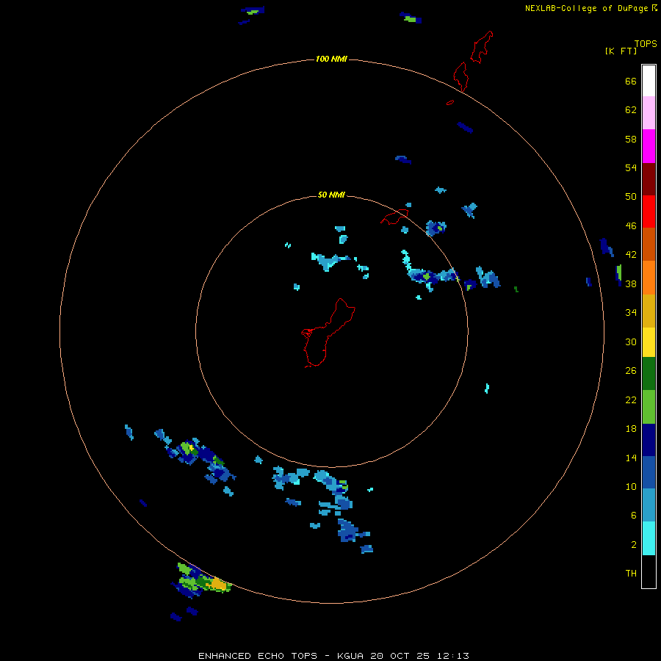Click the '62' scale value
The image size is (661, 661).
pyautogui.click(x=631, y=110)
